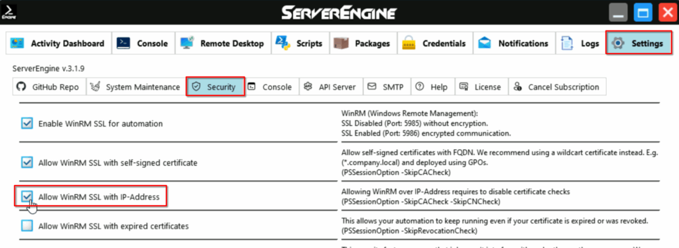This screenshot has width=679, height=248.
Task: Click the 'SSL Enabled (Port: 5986)' description line
Action: click(426, 133)
